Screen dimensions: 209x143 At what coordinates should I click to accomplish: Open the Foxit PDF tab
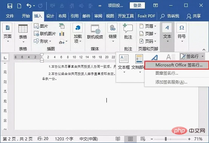[146, 16]
